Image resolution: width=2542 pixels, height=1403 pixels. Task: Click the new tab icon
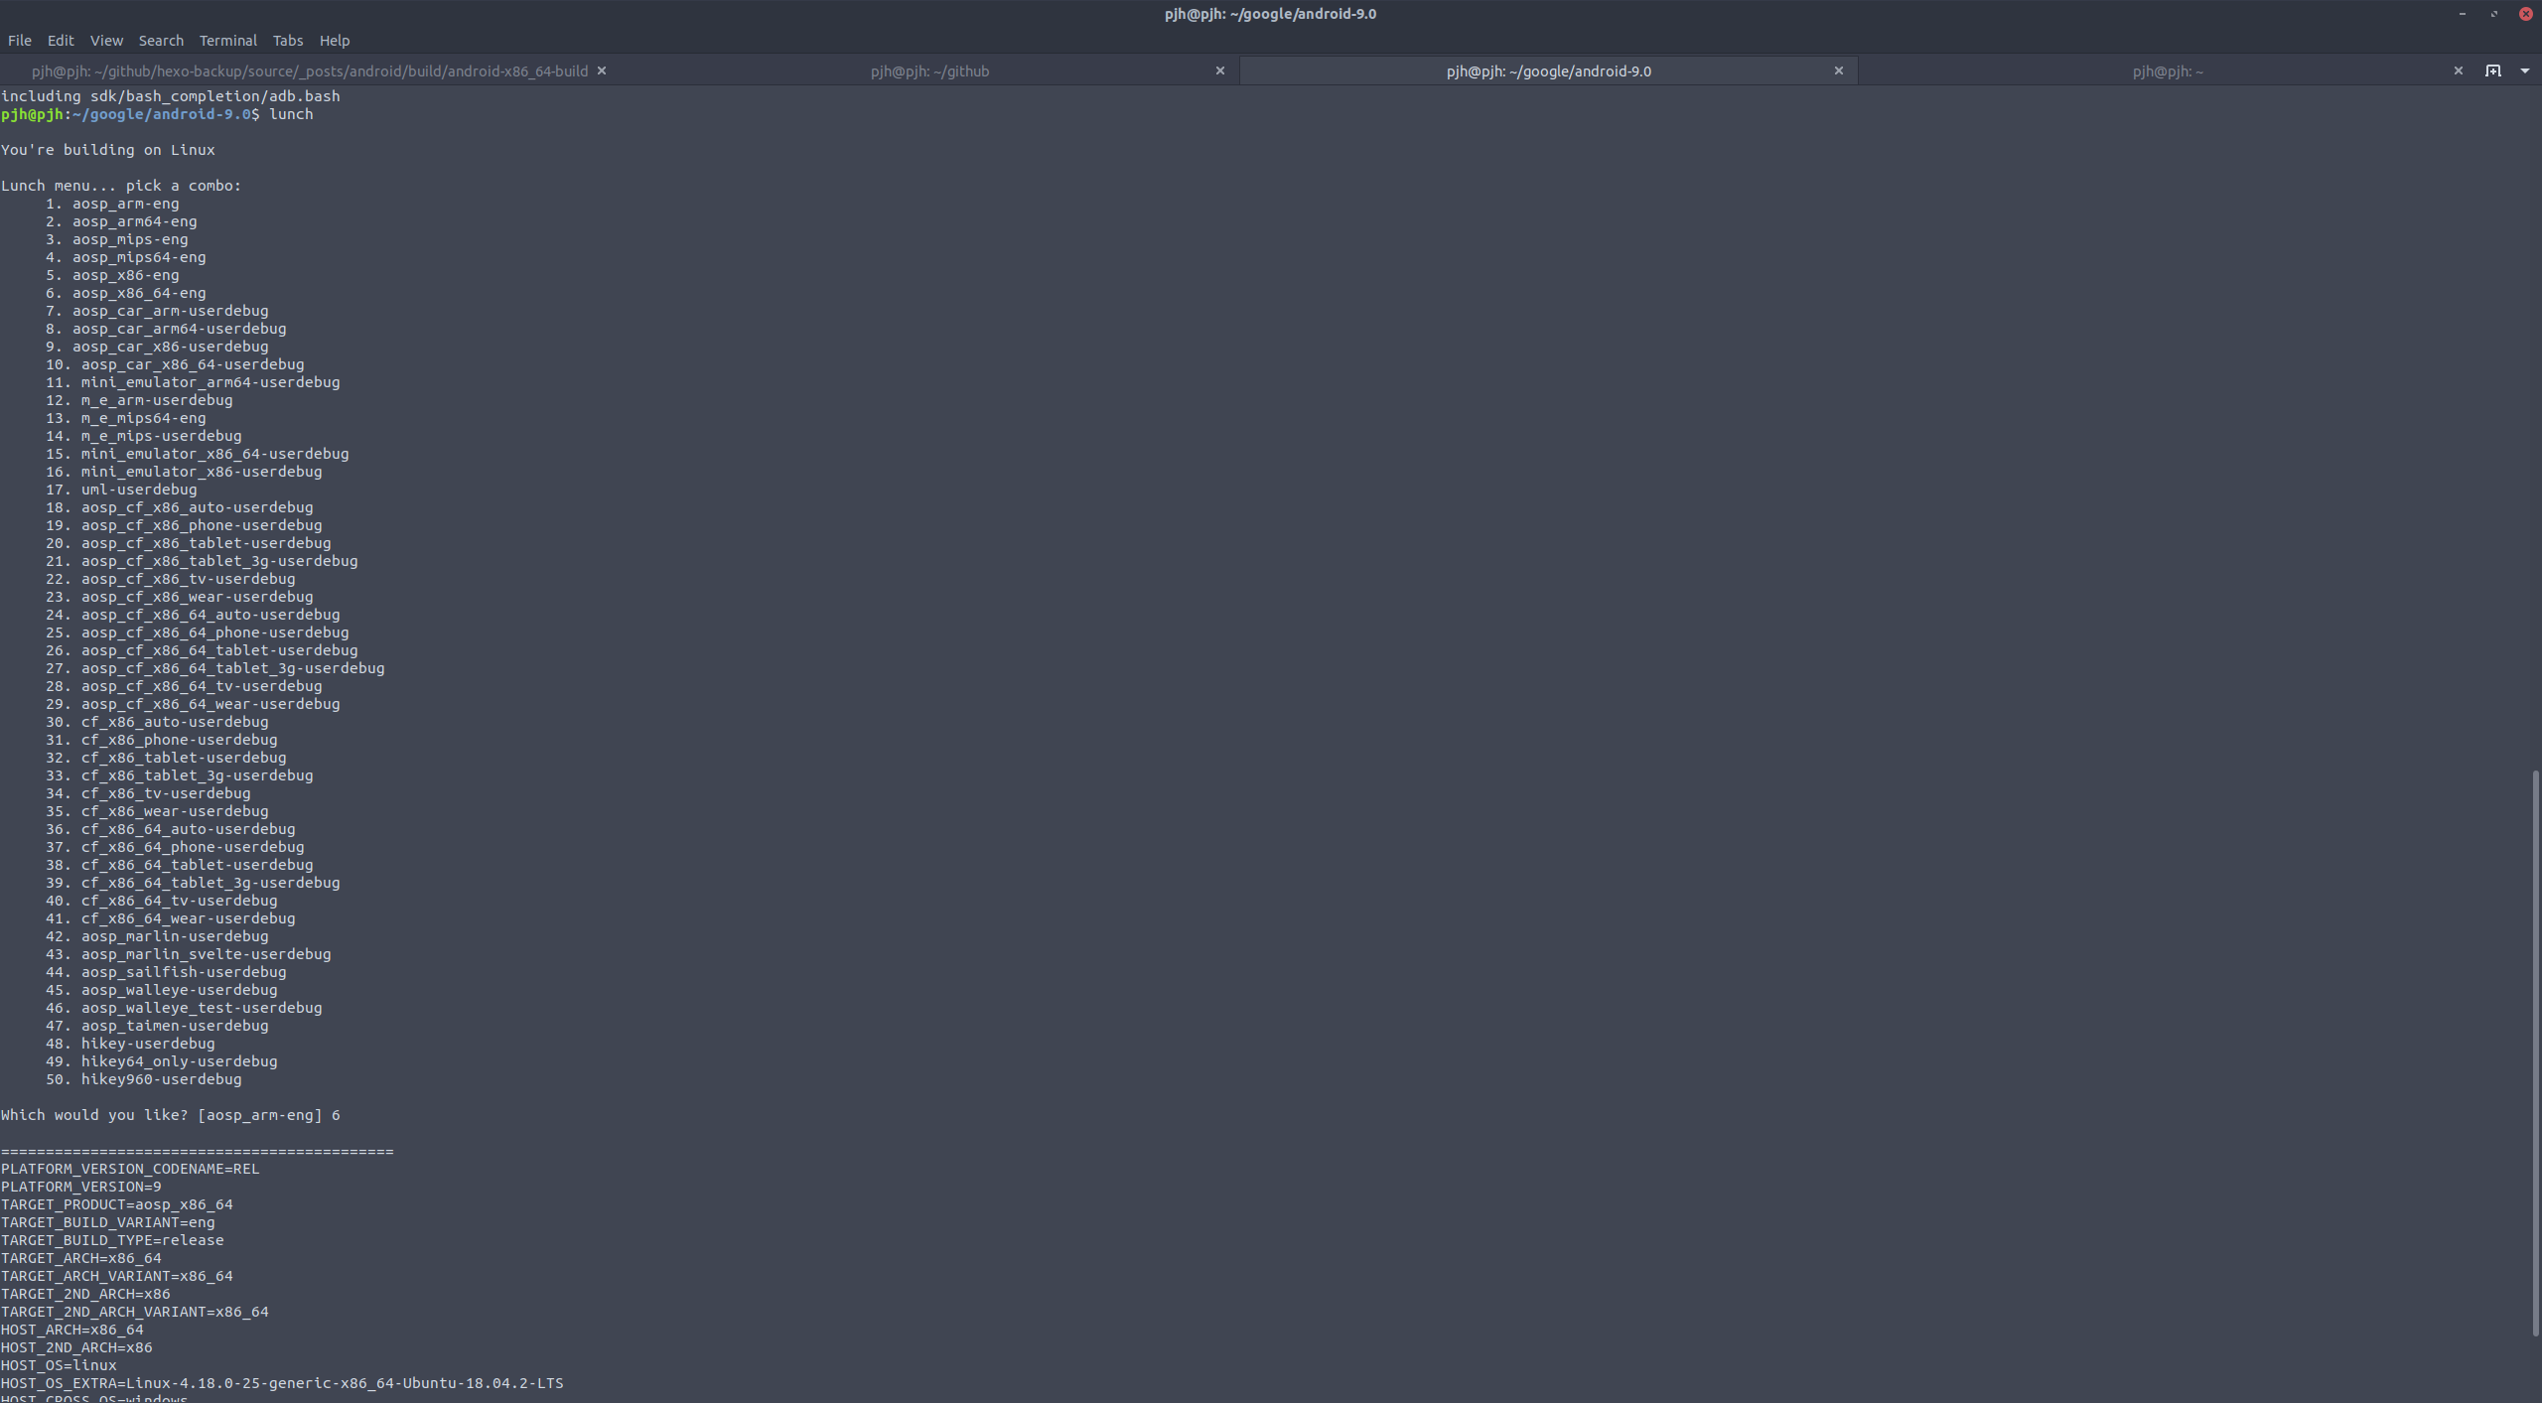(2493, 70)
